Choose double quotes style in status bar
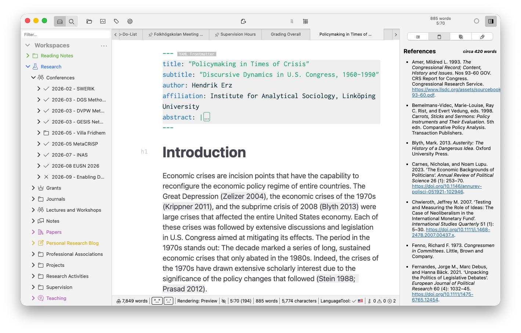Image resolution: width=521 pixels, height=333 pixels. point(157,301)
